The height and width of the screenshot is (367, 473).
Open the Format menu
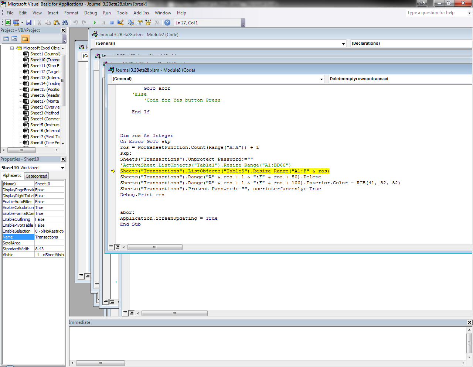(x=71, y=13)
